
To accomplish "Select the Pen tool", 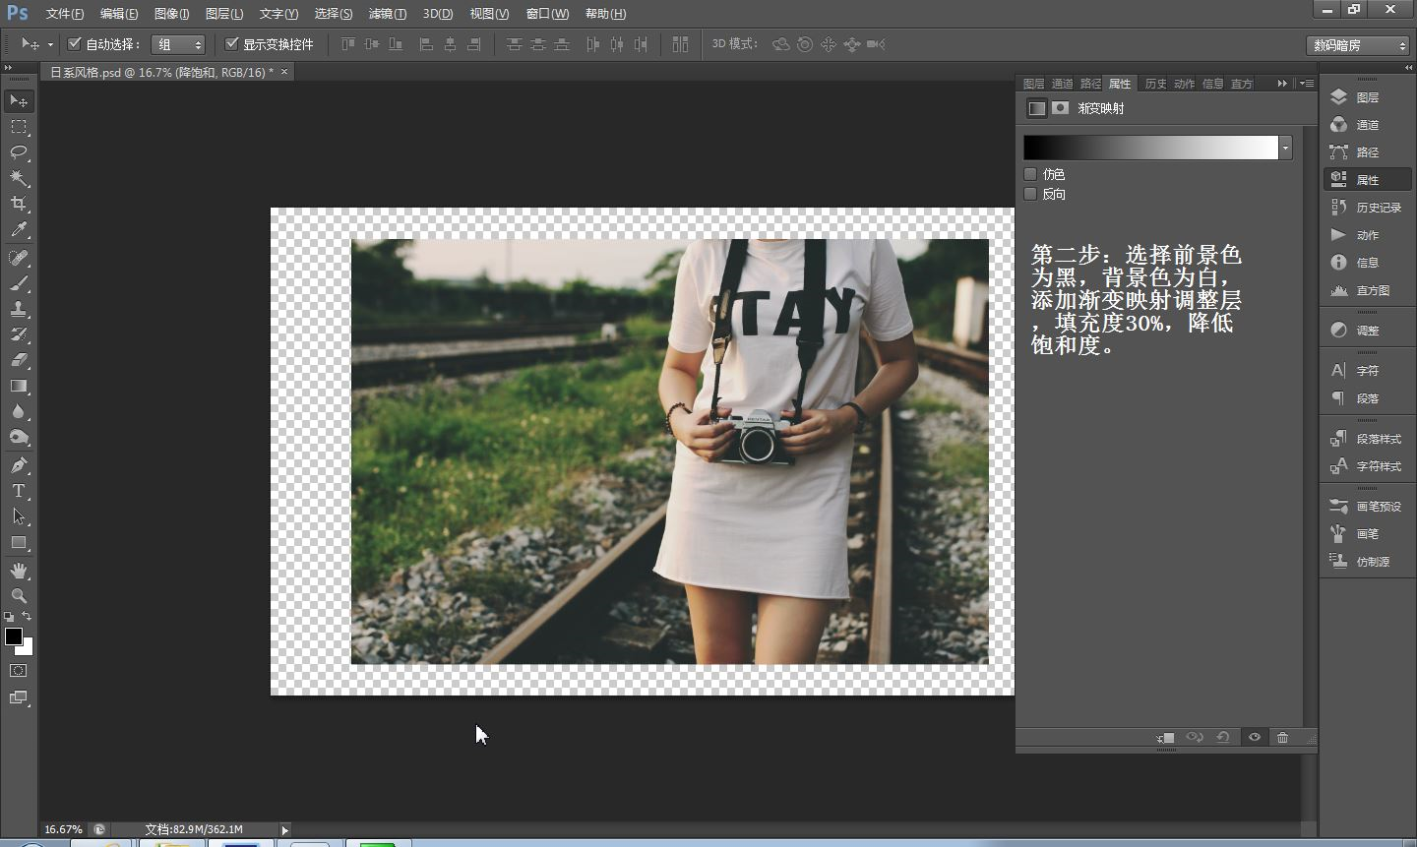I will (x=19, y=465).
